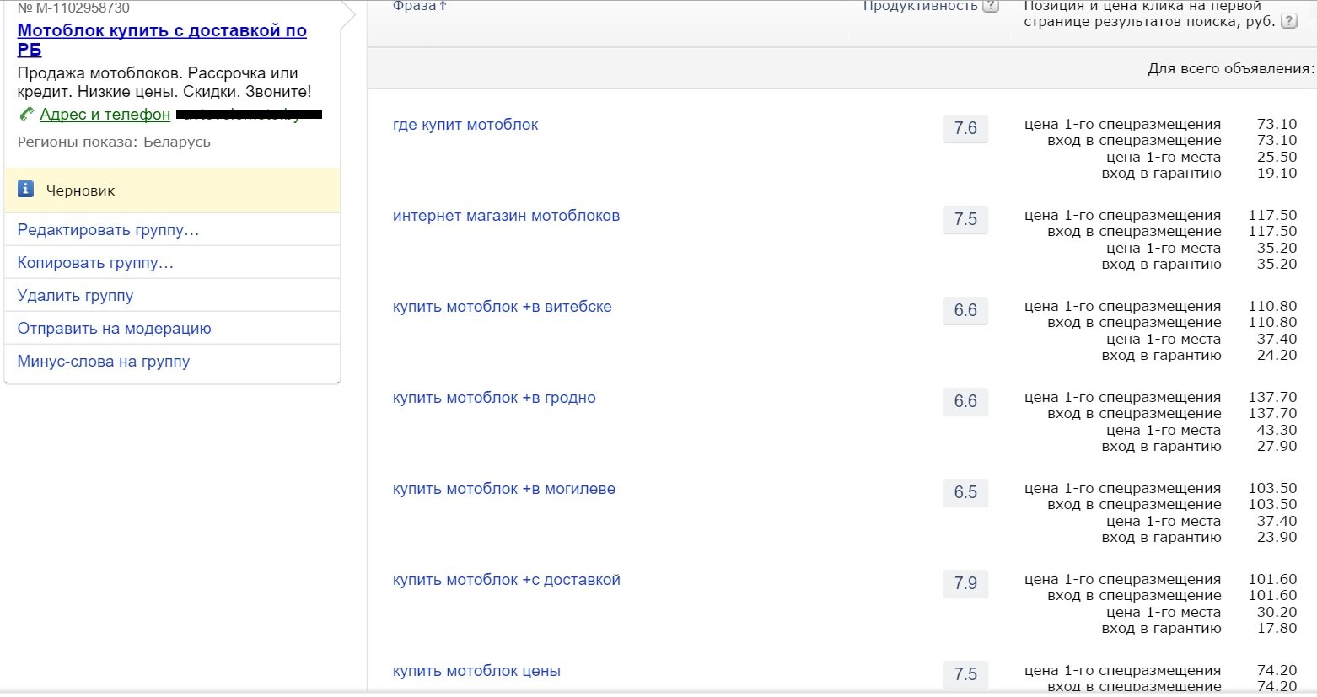Screen dimensions: 1317x697
Task: Select phrase купить мотоблок +в могилеве
Action: tap(503, 489)
